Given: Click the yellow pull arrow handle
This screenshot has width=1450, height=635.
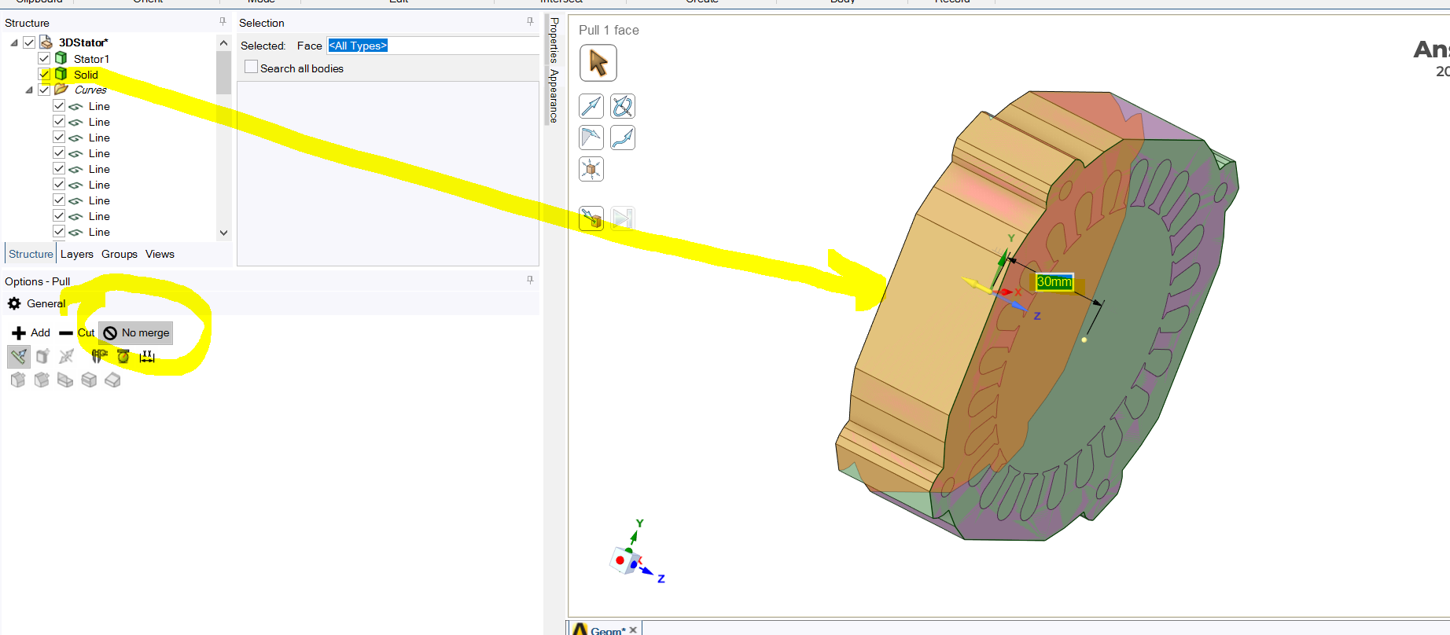Looking at the screenshot, I should 975,284.
